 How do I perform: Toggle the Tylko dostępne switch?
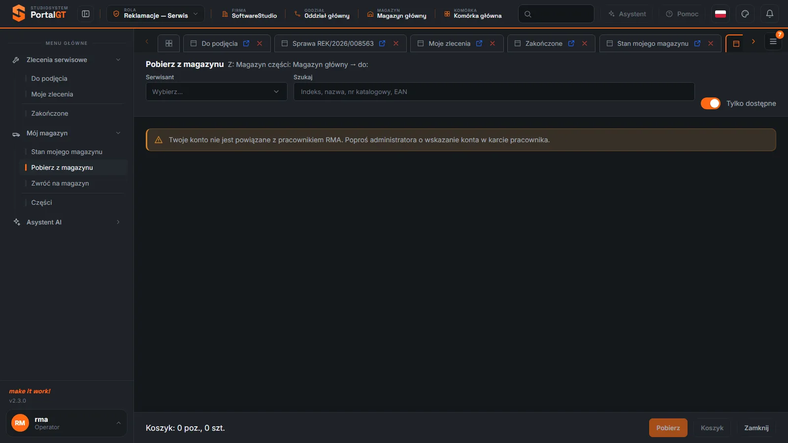(711, 103)
